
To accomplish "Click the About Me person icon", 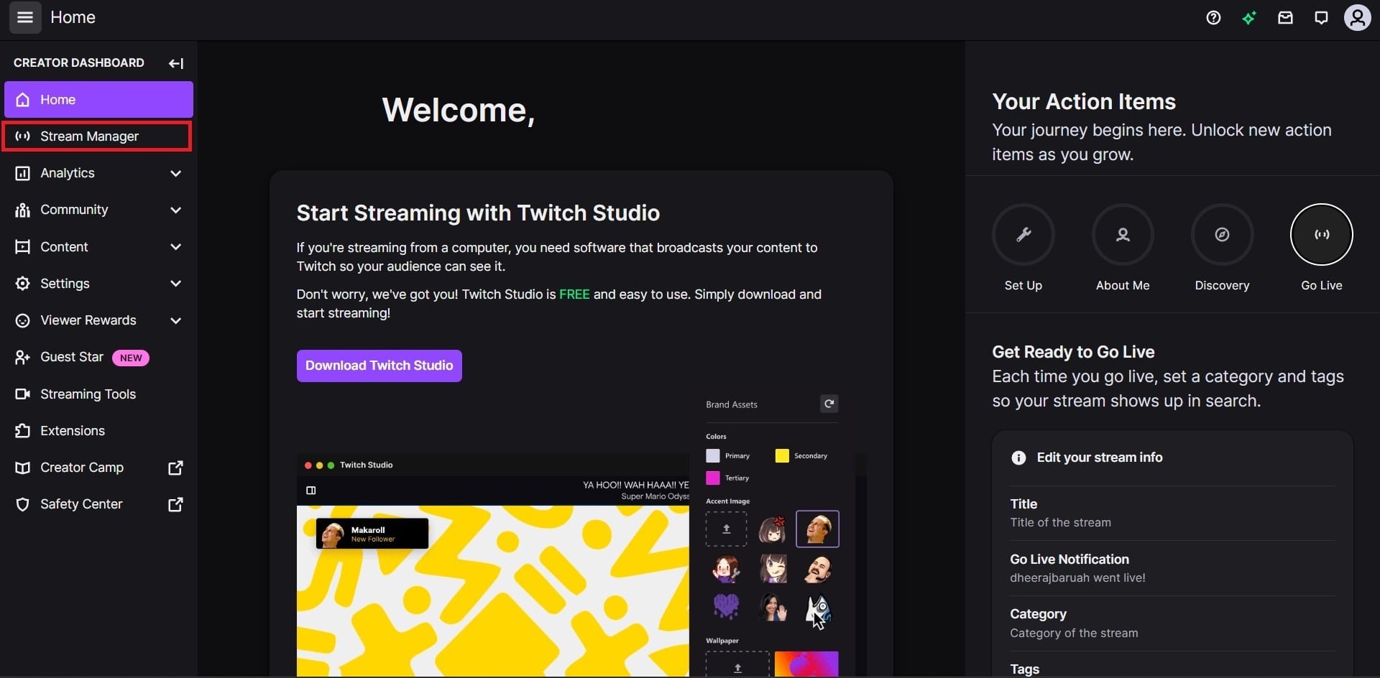I will [x=1123, y=234].
